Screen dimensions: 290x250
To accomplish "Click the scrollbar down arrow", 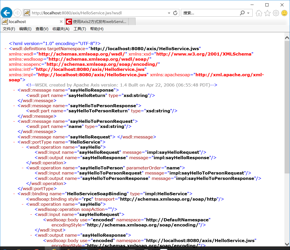I will [287, 244].
